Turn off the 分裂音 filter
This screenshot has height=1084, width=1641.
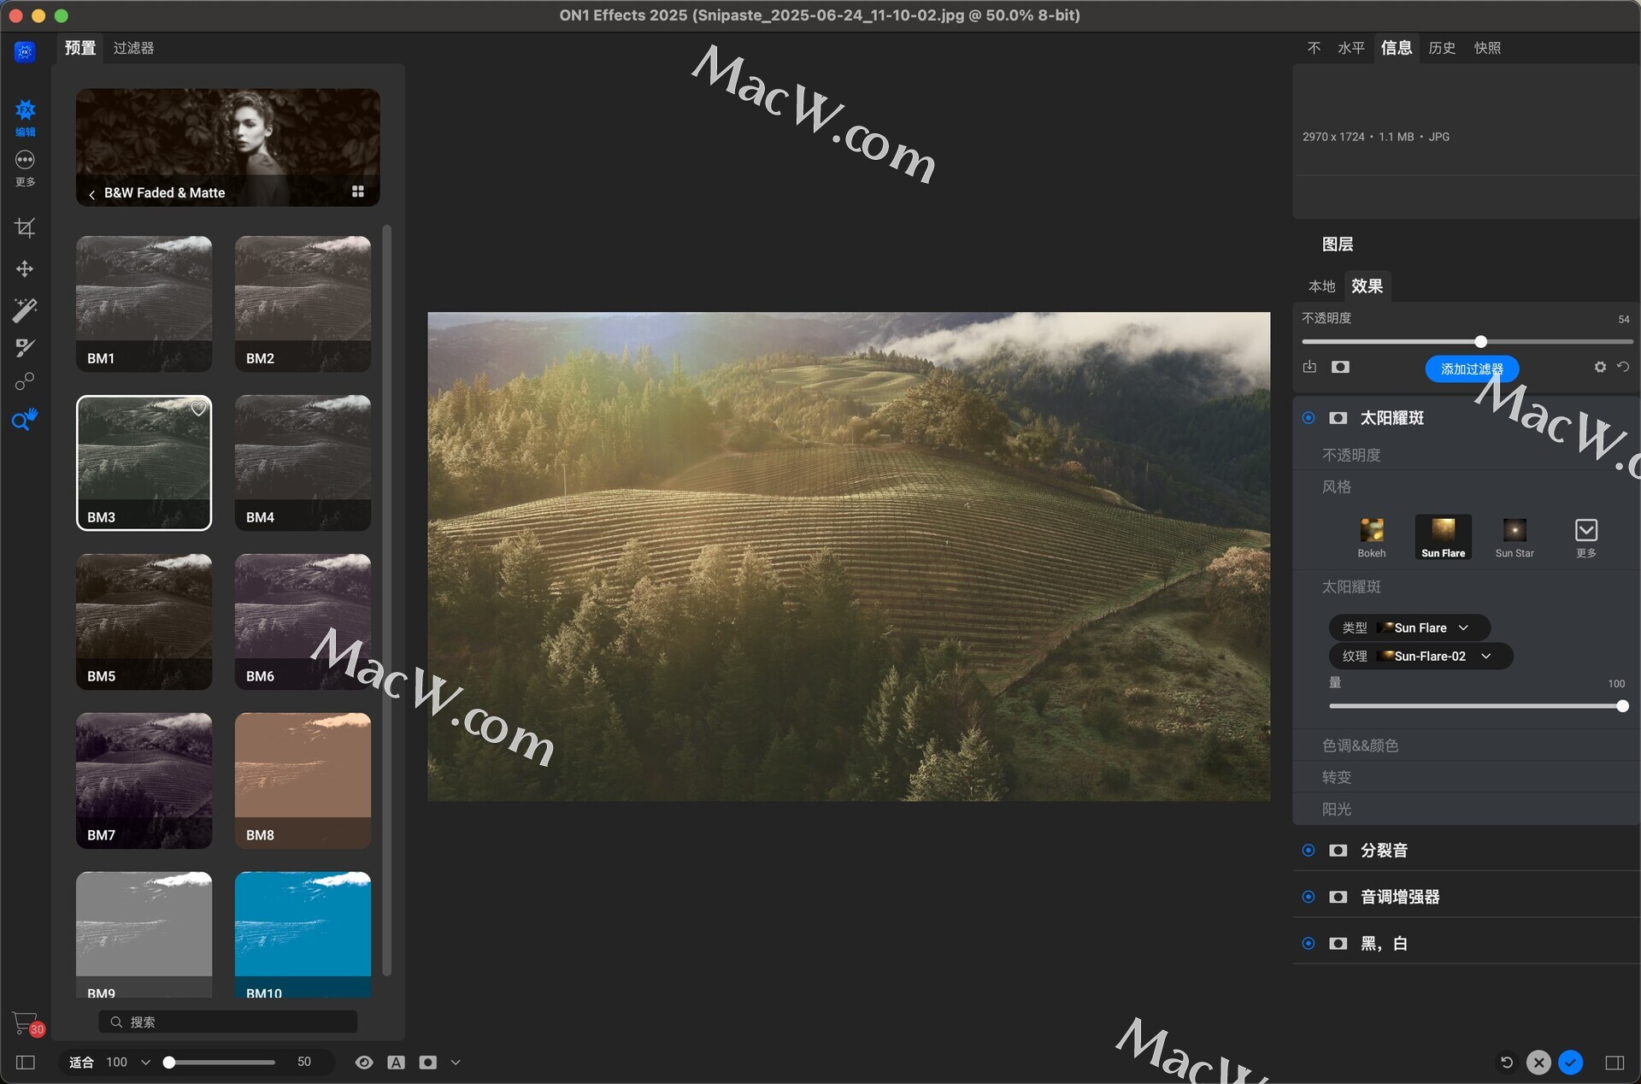pyautogui.click(x=1309, y=851)
